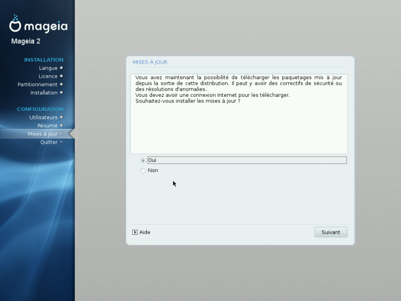Click the CONFIGURATION section heading
Image resolution: width=401 pixels, height=301 pixels.
point(40,109)
